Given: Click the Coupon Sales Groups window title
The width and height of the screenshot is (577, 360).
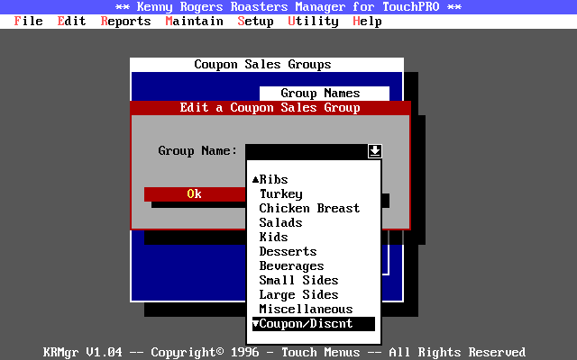Looking at the screenshot, I should [x=262, y=65].
